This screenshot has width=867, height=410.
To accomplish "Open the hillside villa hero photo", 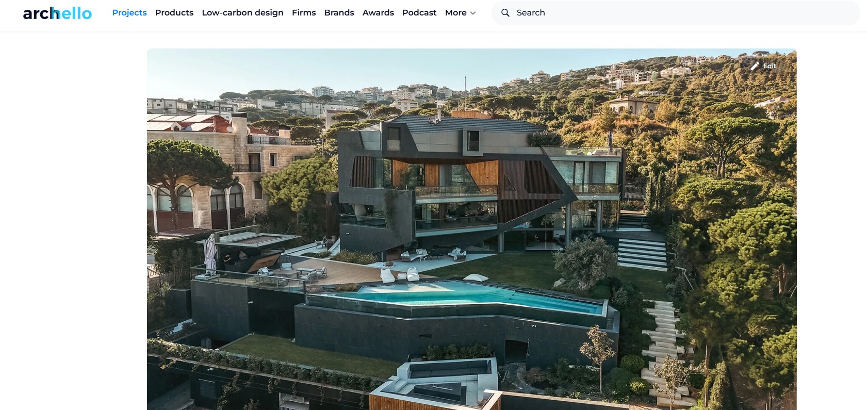I will (471, 229).
